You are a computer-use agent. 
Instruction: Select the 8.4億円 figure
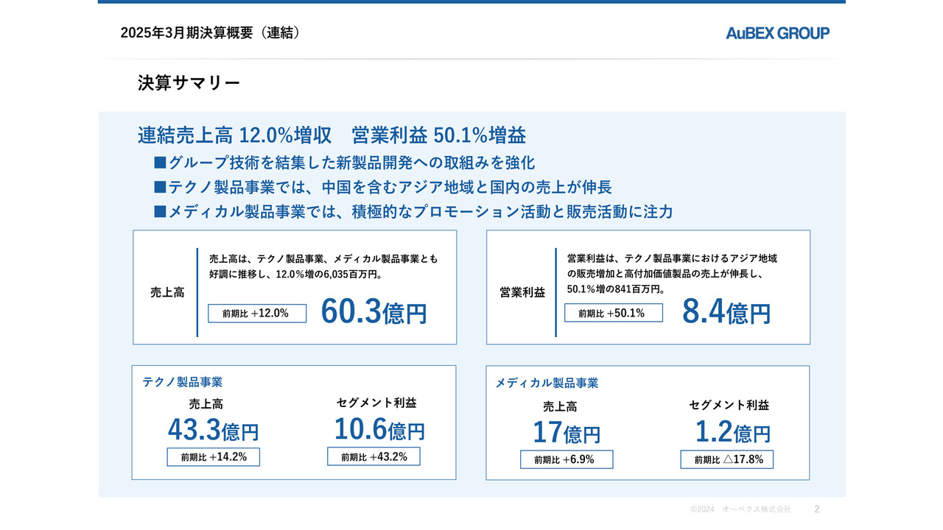click(726, 312)
